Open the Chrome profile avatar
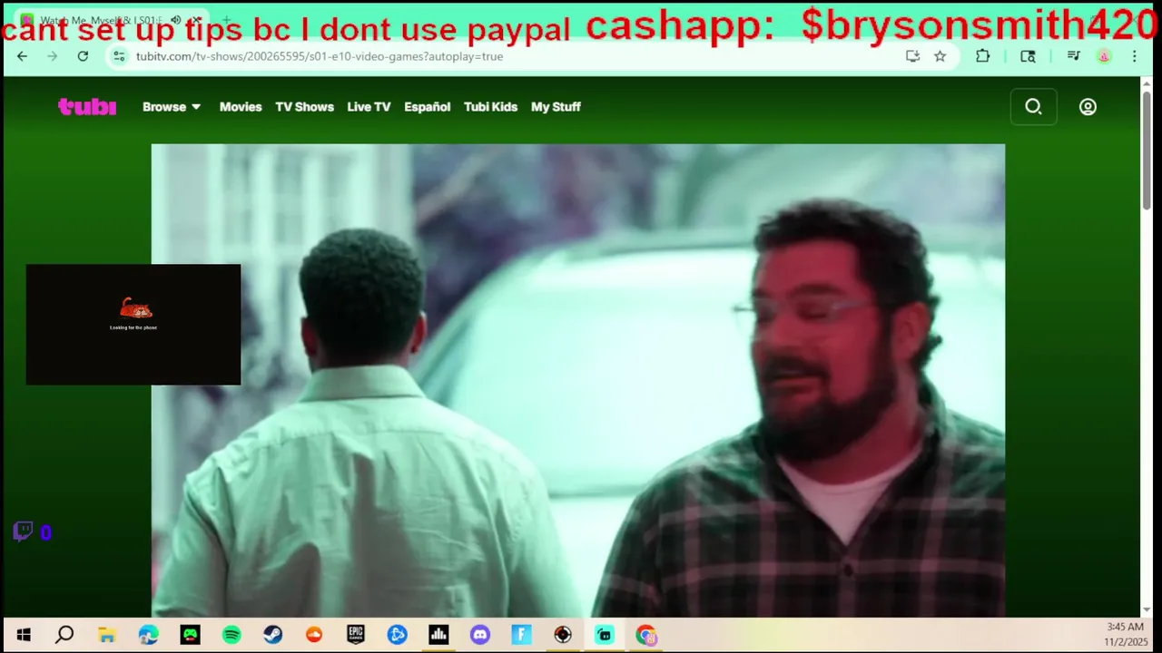The height and width of the screenshot is (653, 1162). pyautogui.click(x=1104, y=56)
